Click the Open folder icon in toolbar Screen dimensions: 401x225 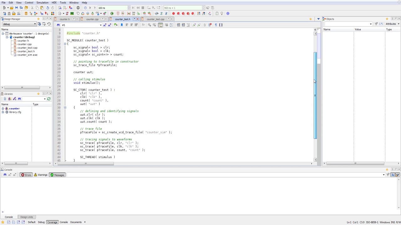[12, 8]
